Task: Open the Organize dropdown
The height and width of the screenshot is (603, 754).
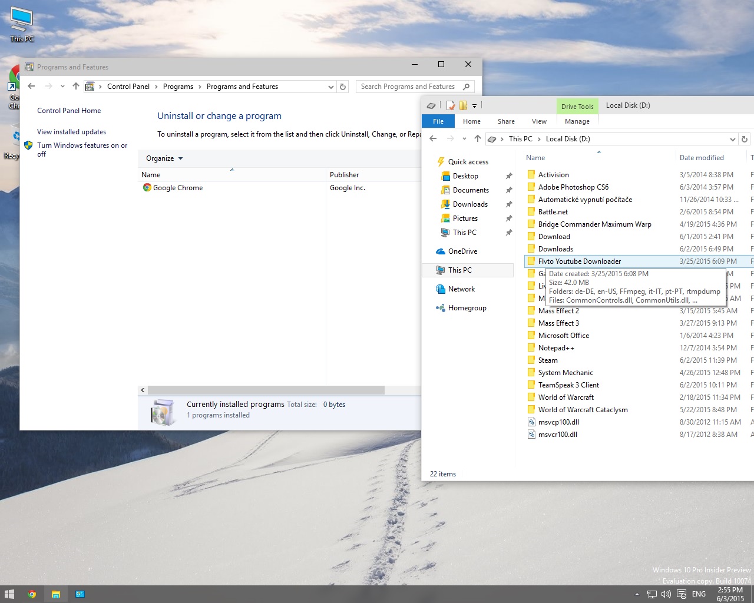Action: [164, 158]
